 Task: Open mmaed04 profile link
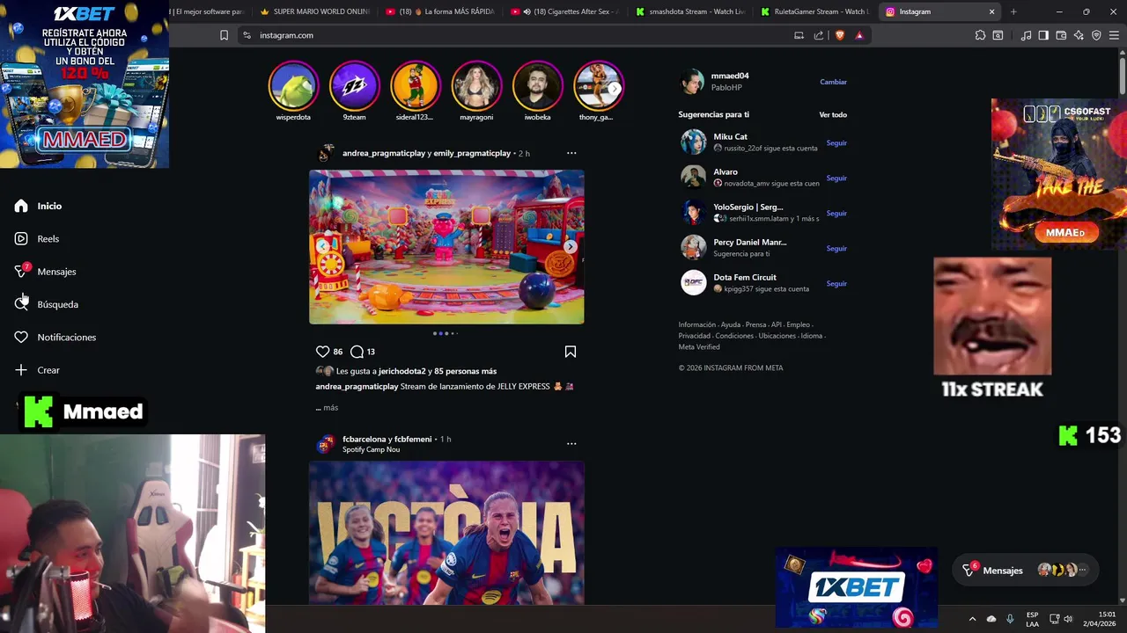point(730,76)
